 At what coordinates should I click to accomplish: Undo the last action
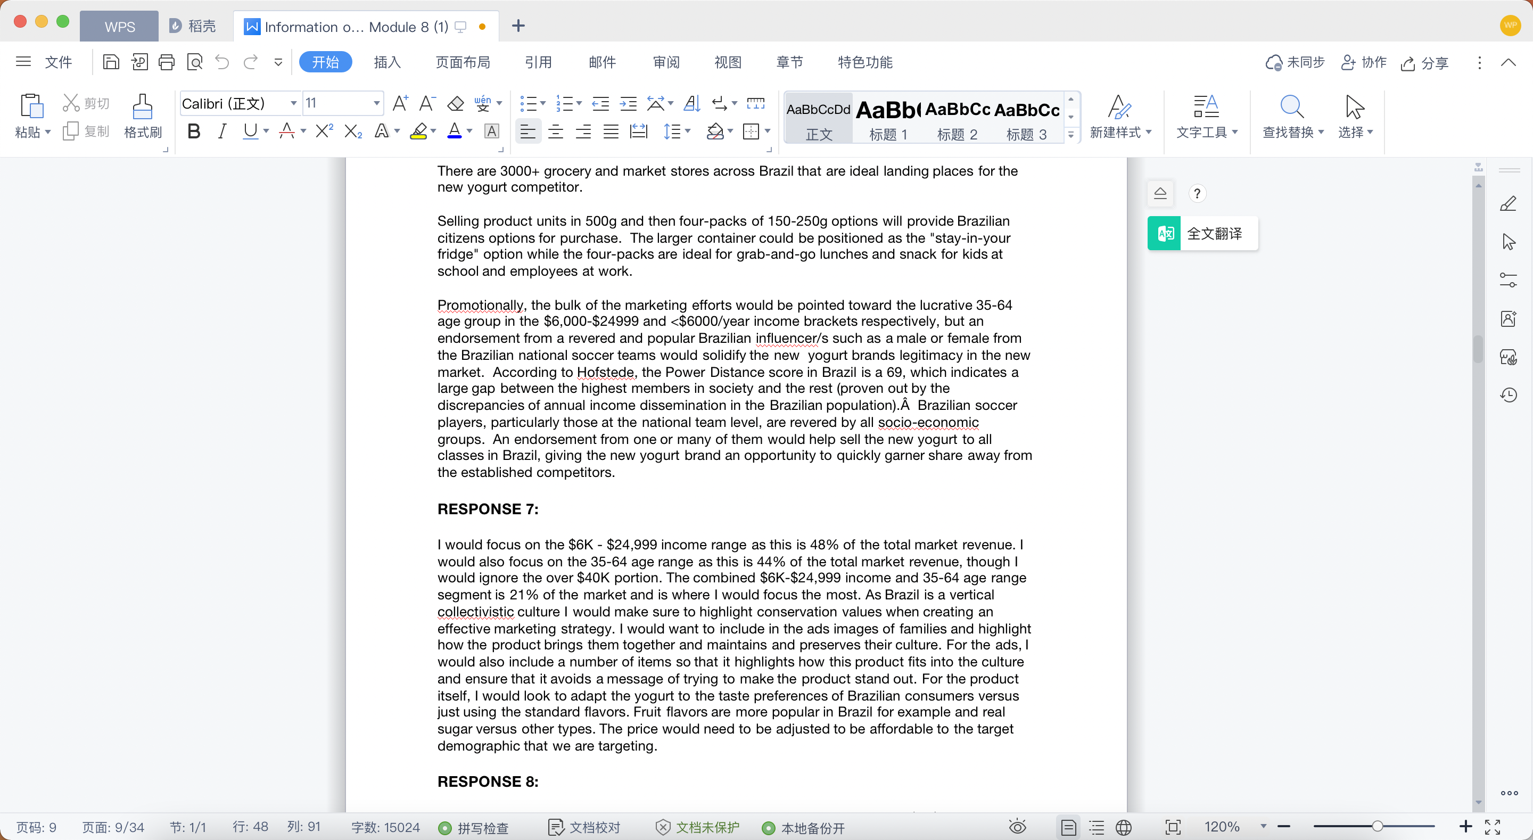point(222,62)
